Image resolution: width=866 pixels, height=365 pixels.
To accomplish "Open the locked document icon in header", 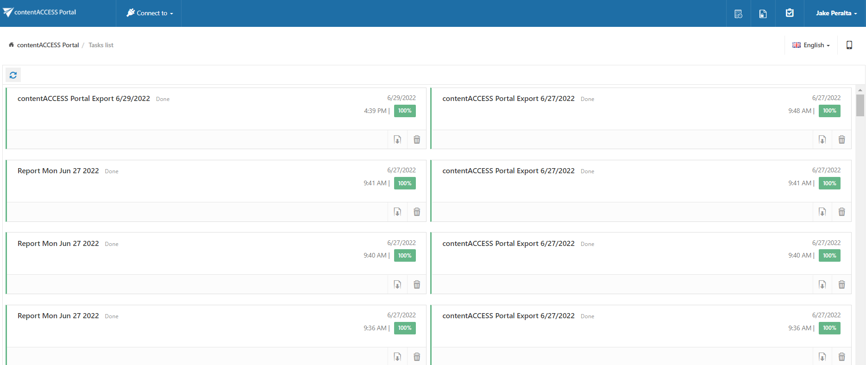I will coord(763,13).
